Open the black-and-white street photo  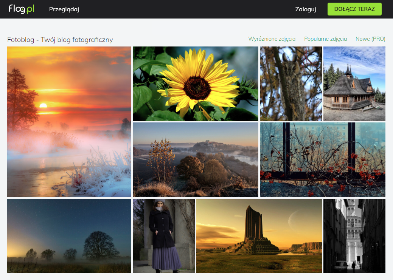tap(354, 236)
